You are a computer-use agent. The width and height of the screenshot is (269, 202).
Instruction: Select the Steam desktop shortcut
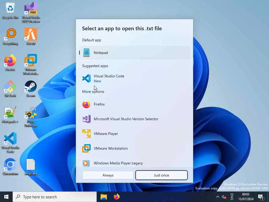click(x=31, y=89)
